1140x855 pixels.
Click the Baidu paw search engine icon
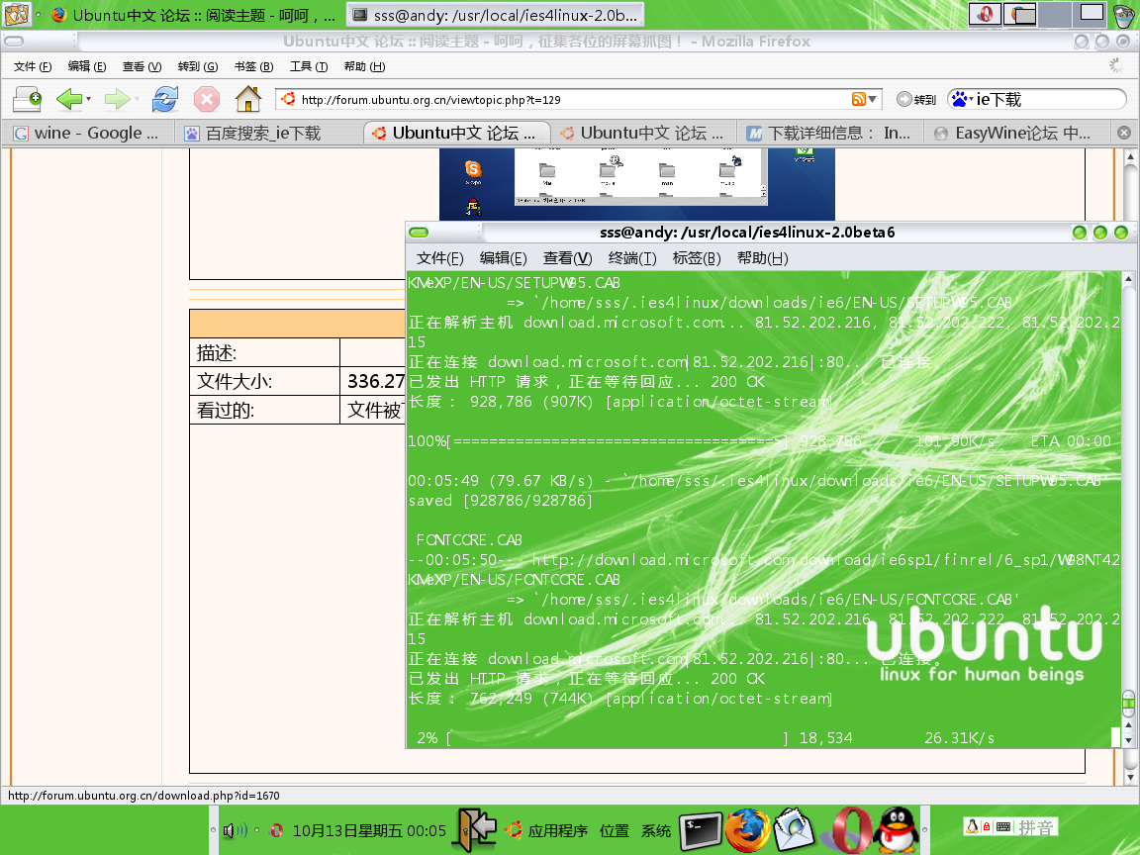[960, 99]
